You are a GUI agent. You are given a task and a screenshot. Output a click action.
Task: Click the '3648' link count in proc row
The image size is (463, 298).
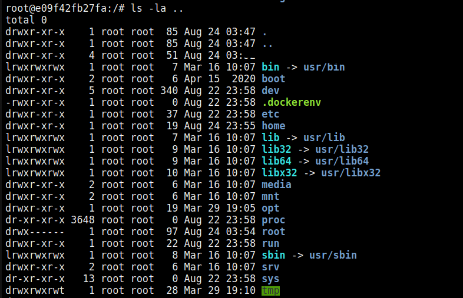click(82, 220)
